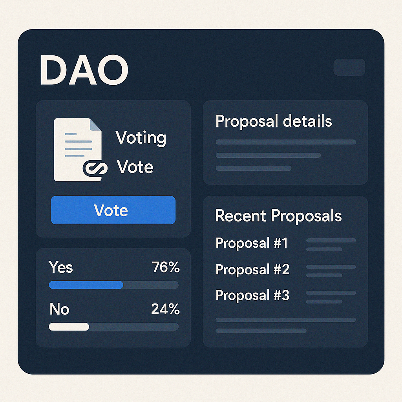Click the Yes vote progress bar
Viewport: 402px width, 402px height.
click(x=113, y=285)
